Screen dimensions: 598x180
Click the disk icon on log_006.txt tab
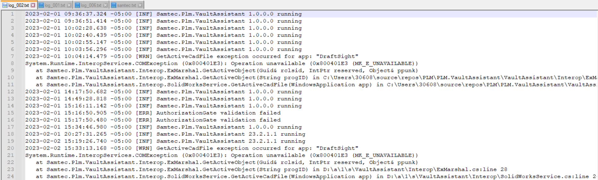tap(78, 5)
